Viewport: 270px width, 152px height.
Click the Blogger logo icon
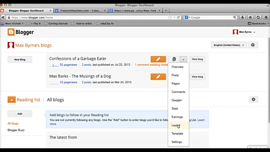pos(11,32)
